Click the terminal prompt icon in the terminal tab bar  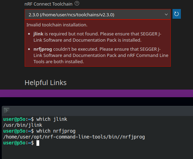pos(7,111)
